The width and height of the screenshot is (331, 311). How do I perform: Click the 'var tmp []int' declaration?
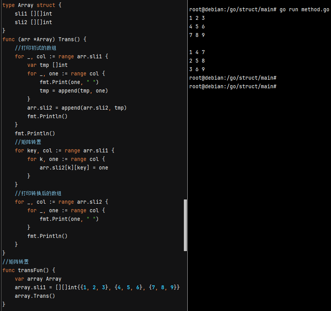click(x=47, y=65)
